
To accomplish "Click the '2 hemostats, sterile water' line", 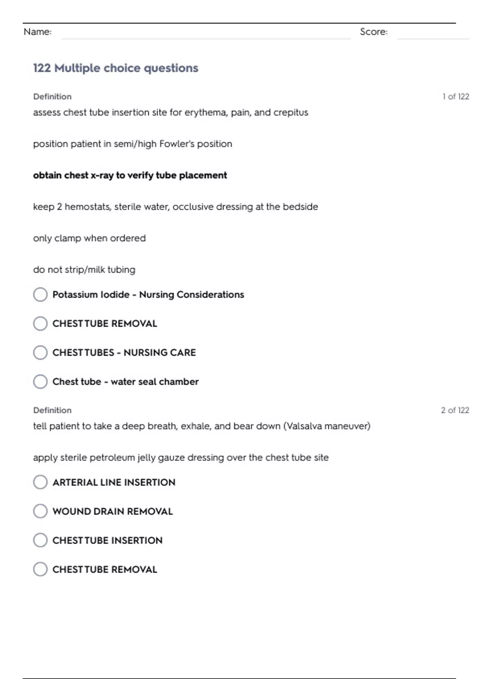I will [175, 207].
